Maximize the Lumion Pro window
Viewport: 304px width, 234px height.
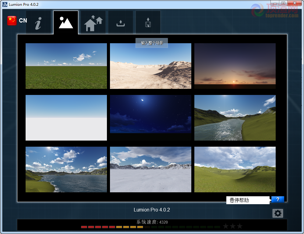point(283,3)
